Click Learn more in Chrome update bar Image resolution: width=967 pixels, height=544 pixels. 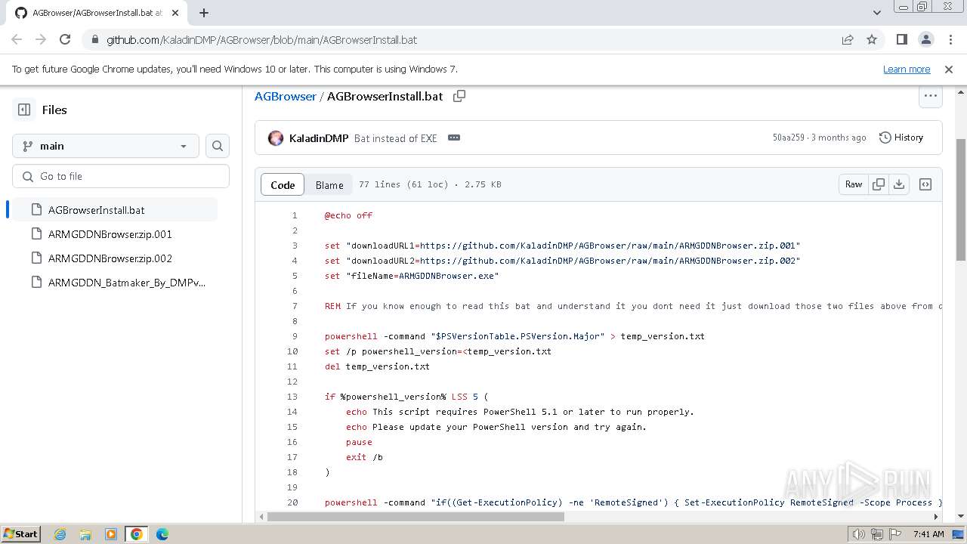pos(907,70)
